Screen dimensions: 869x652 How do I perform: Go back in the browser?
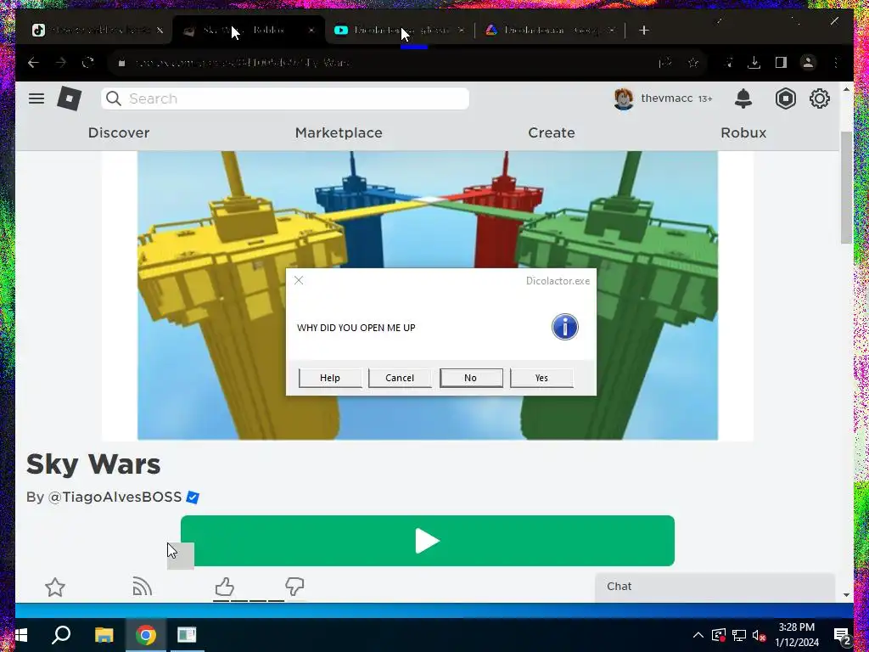click(x=34, y=63)
